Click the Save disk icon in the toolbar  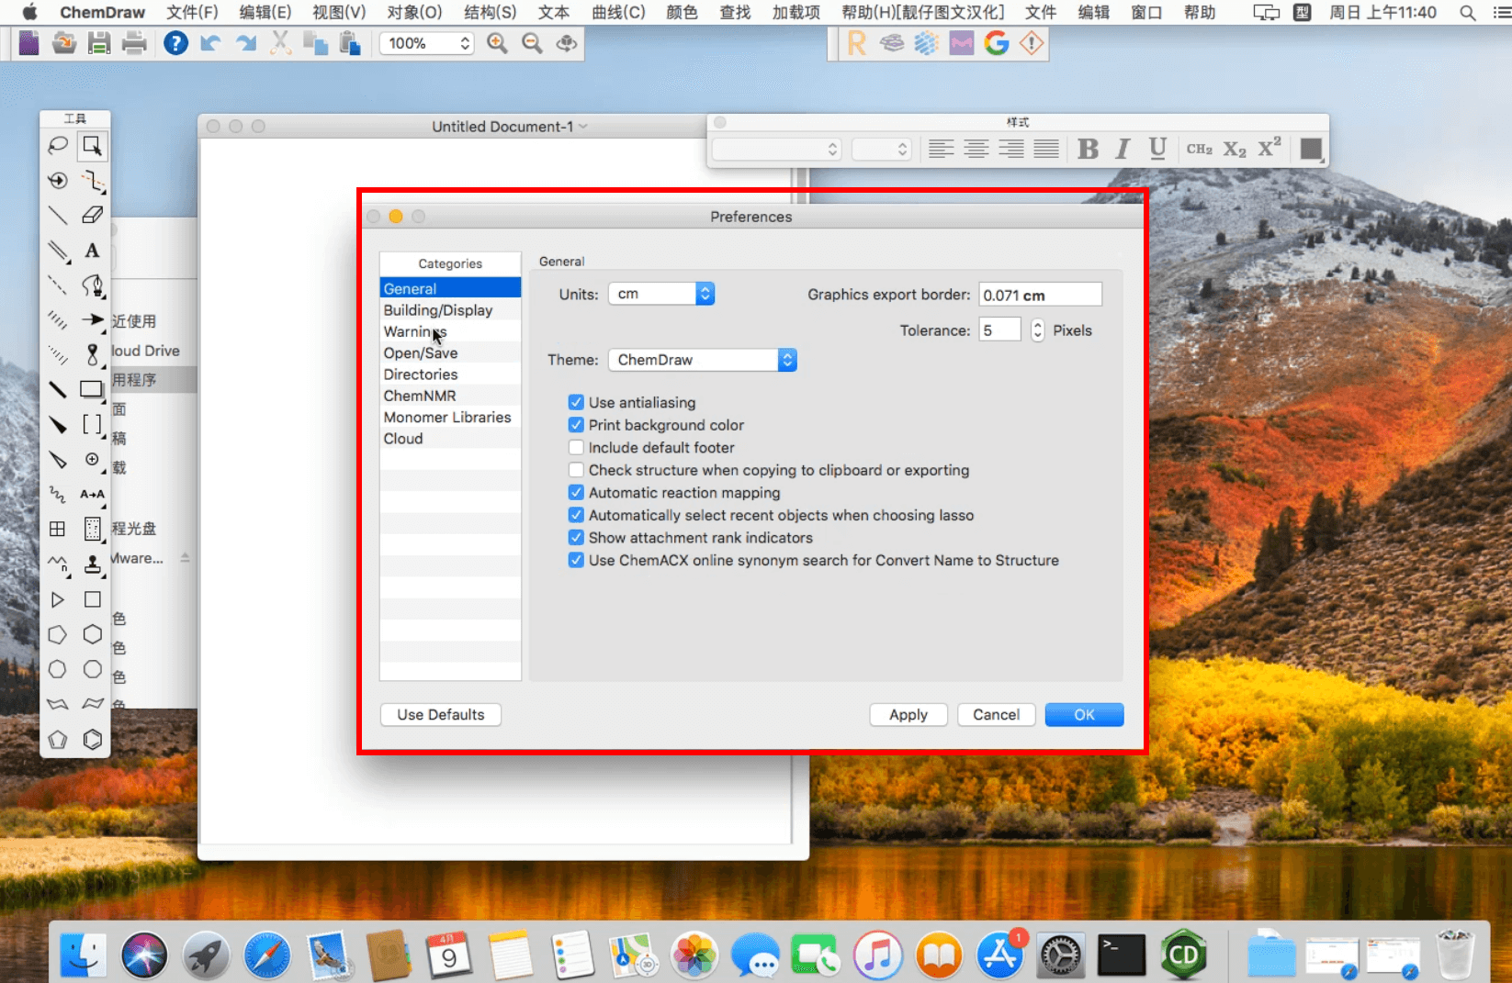pyautogui.click(x=99, y=43)
